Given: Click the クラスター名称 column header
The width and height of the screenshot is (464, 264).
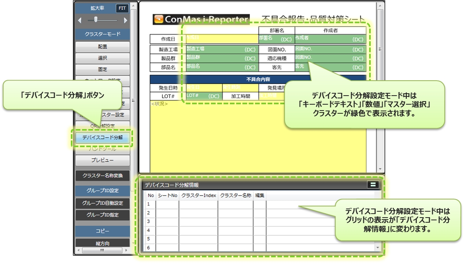Looking at the screenshot, I should point(236,195).
